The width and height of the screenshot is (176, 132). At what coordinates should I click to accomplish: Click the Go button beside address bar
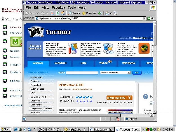(x=151, y=18)
